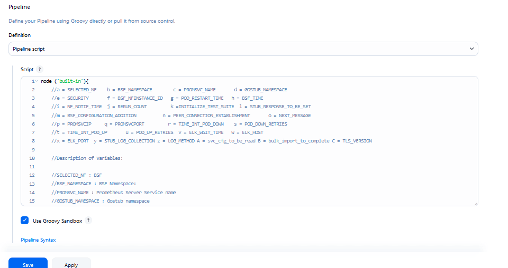
Task: Click line number 11 in editor gutter
Action: [x=32, y=167]
